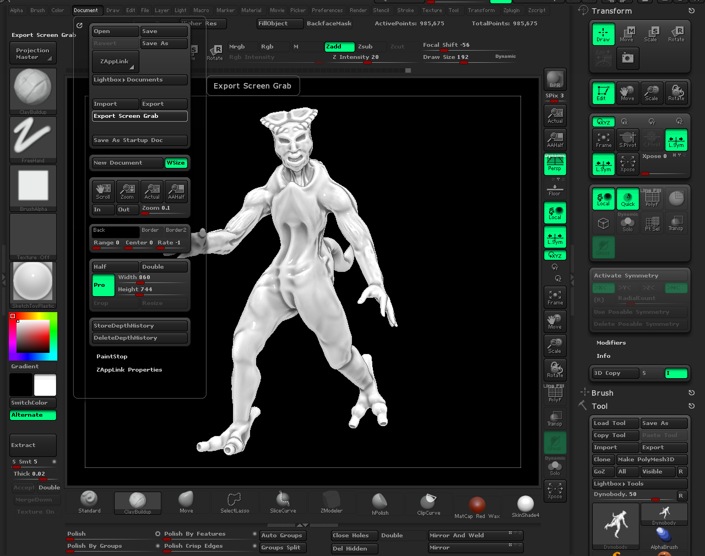This screenshot has height=556, width=705.
Task: Select the SliceCurve brush
Action: (283, 501)
